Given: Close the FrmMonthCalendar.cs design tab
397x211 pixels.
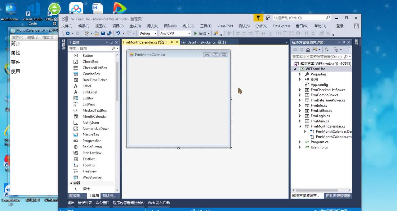Looking at the screenshot, I should click(x=177, y=42).
